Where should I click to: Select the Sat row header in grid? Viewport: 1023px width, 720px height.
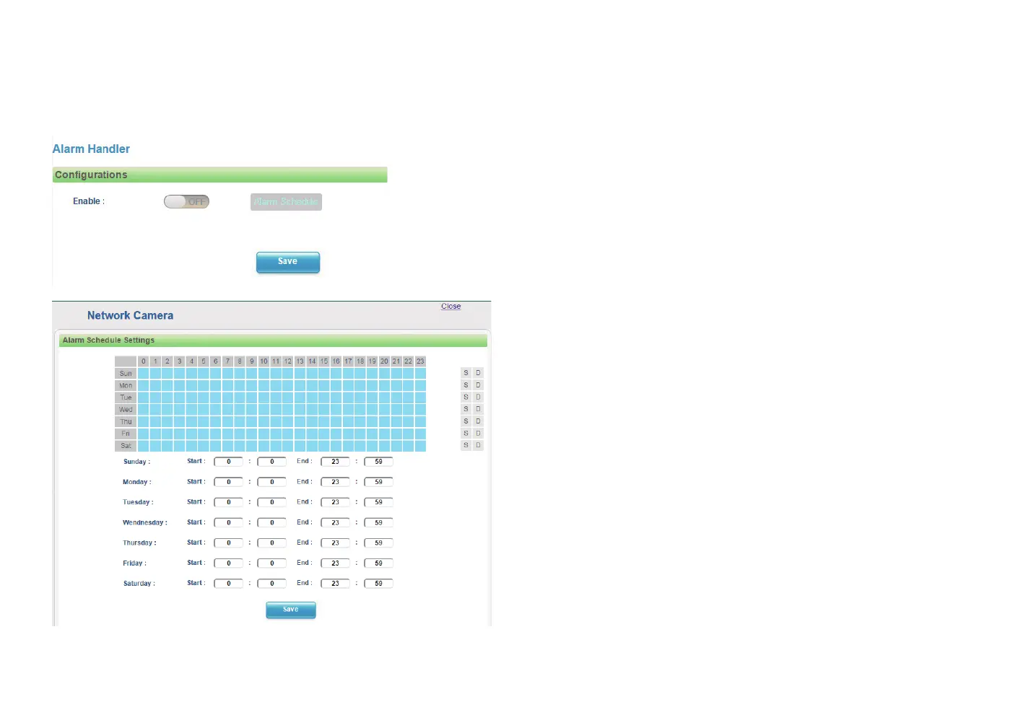[126, 446]
